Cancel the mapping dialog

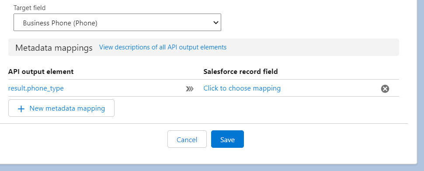tap(187, 140)
